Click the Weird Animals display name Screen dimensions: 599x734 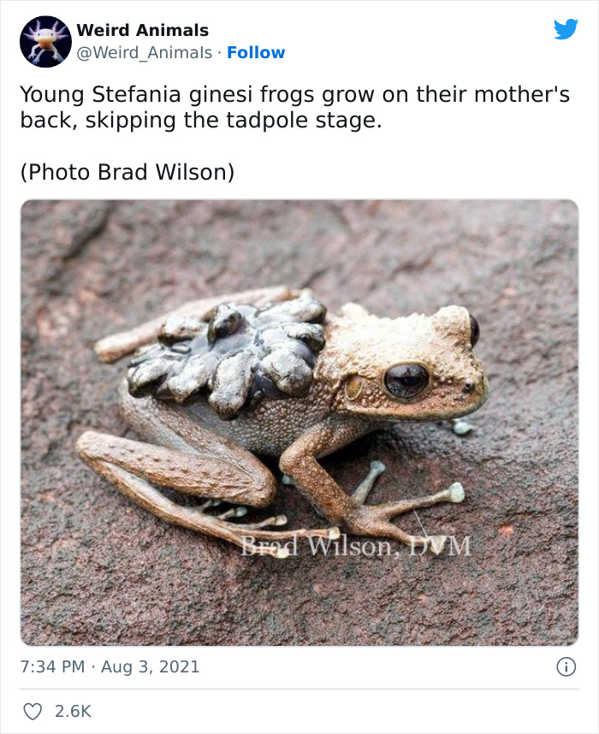142,31
